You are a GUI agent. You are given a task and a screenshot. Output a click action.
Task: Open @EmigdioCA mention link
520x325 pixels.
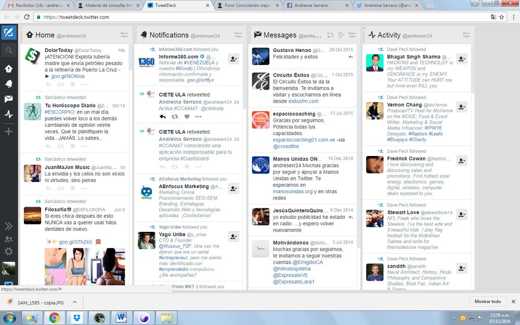coord(308,262)
